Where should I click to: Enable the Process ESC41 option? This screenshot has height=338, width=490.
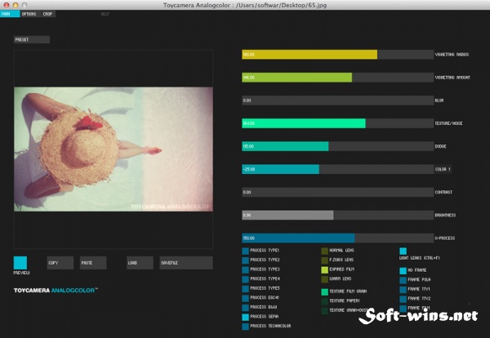[245, 298]
